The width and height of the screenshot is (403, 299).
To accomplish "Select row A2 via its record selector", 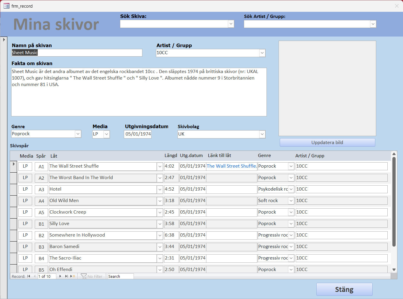I will coord(14,178).
